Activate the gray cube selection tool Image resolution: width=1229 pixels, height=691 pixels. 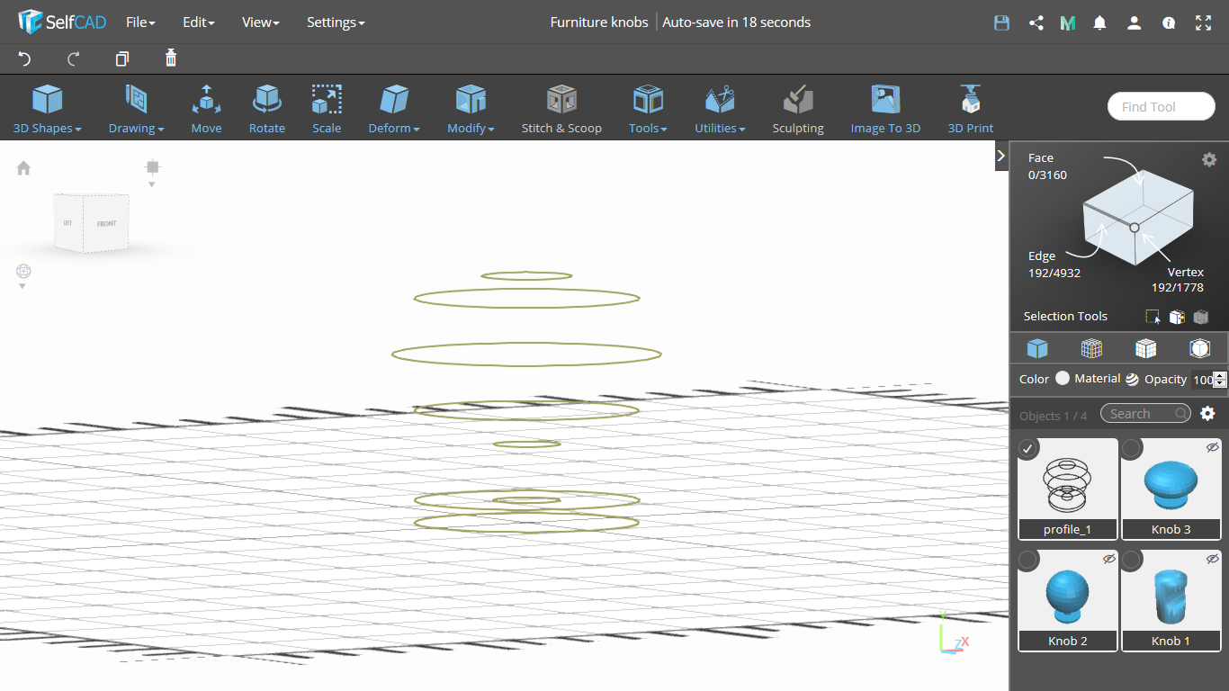click(x=1200, y=317)
